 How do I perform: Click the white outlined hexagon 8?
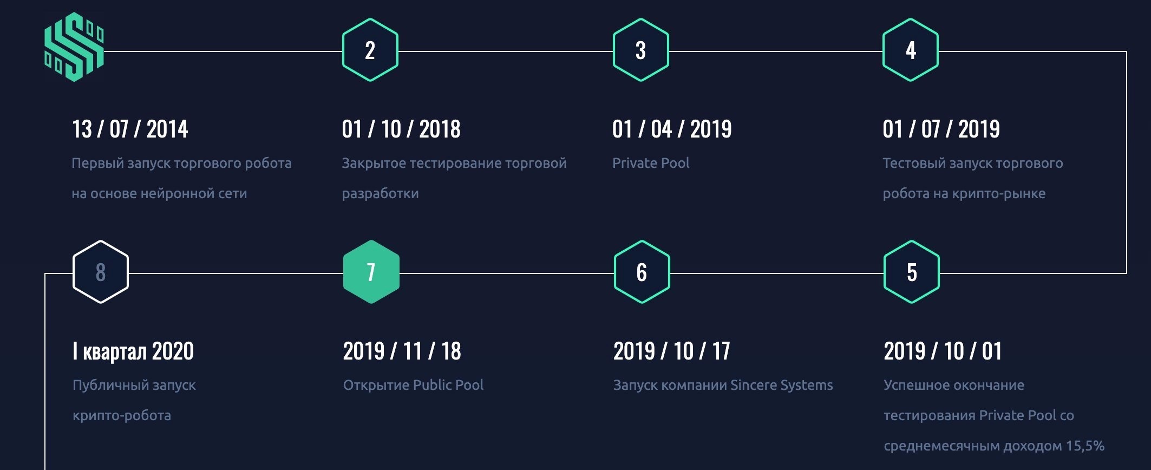tap(101, 272)
